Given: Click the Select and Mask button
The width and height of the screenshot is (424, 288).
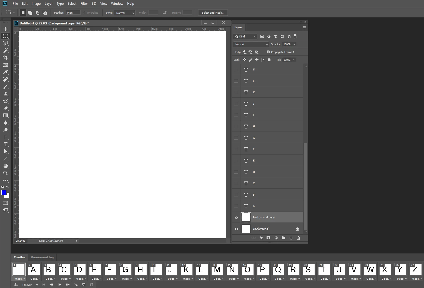Looking at the screenshot, I should pos(213,13).
